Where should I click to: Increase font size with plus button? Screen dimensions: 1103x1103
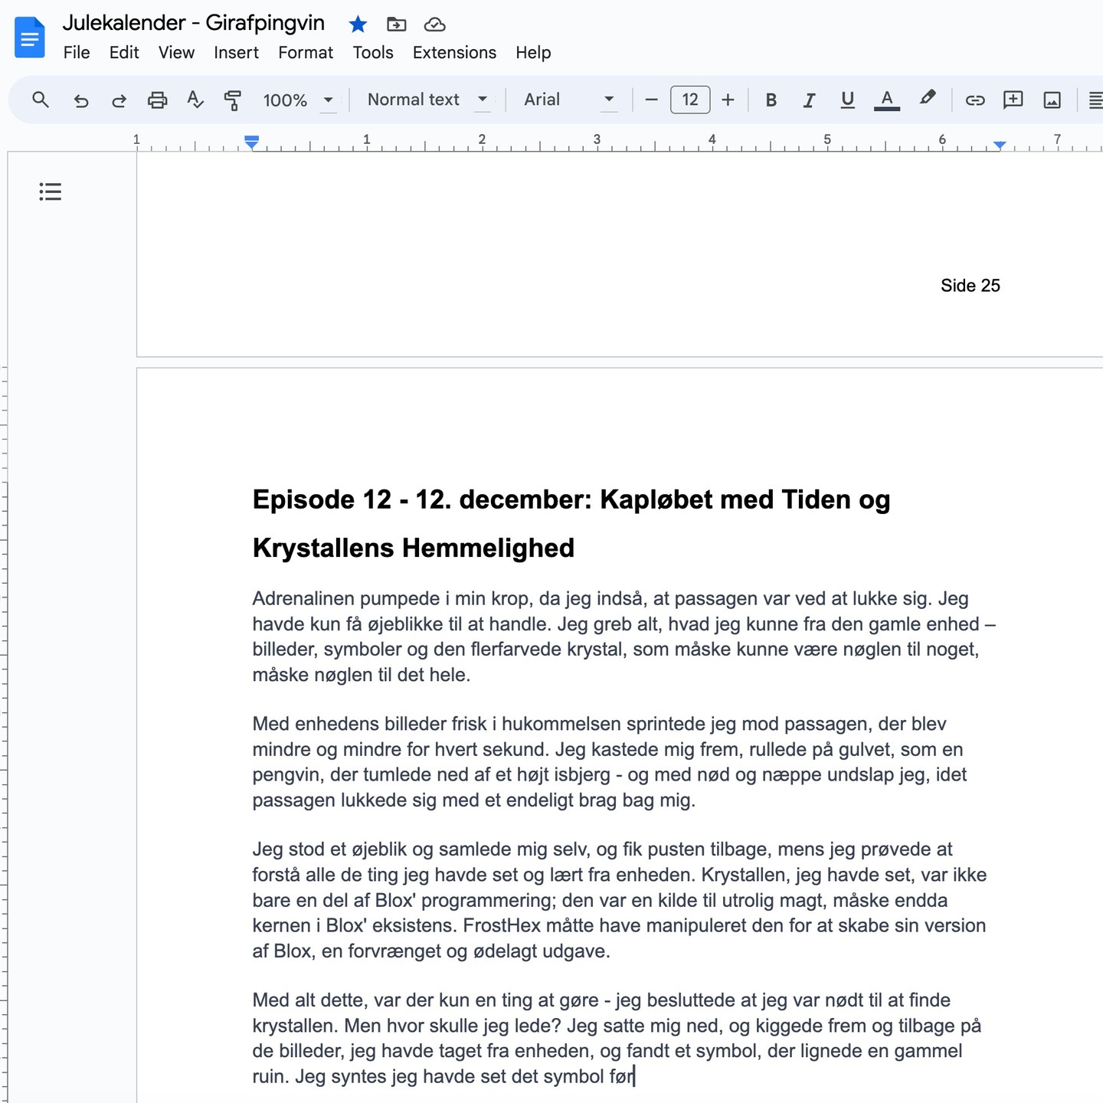point(728,100)
